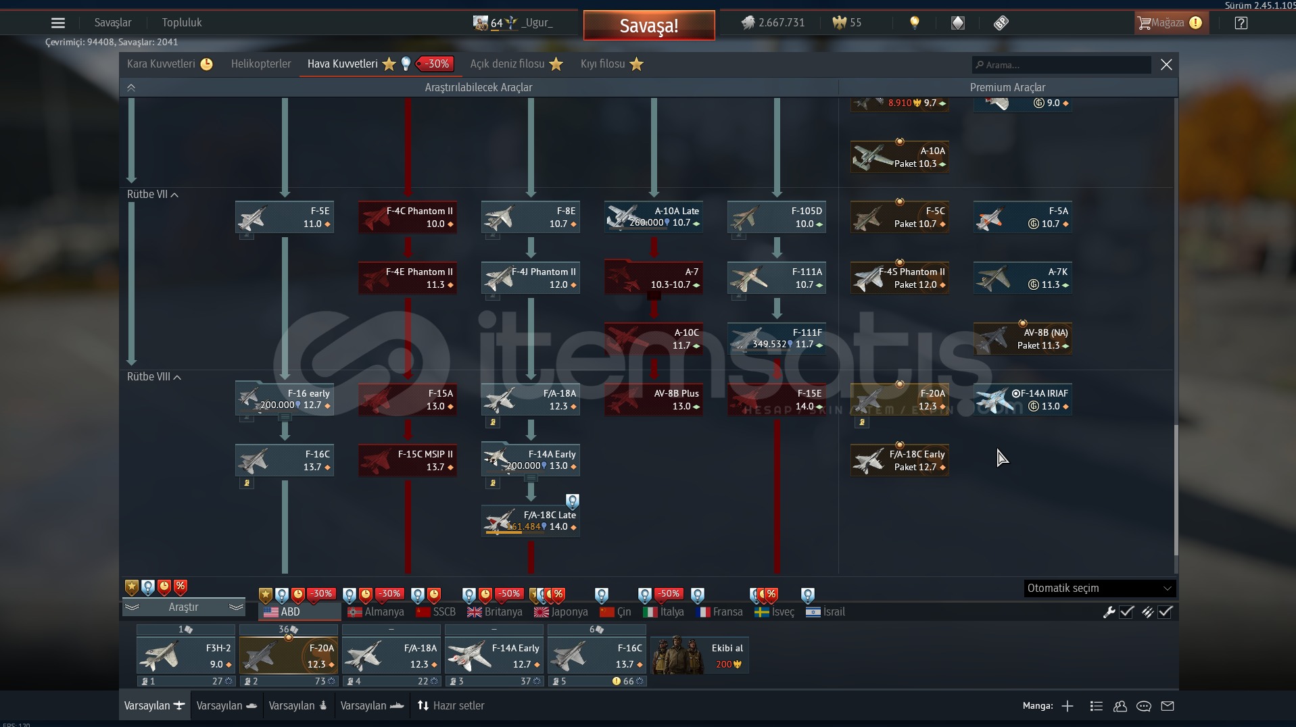1296x727 pixels.
Task: Switch to the Kara Kuvvetleri tab
Action: point(161,64)
